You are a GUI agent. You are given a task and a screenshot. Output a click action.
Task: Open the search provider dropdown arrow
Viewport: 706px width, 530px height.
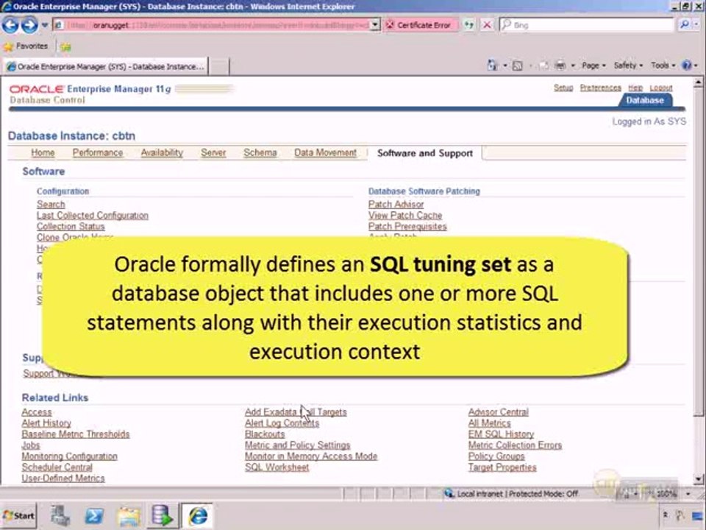[697, 25]
